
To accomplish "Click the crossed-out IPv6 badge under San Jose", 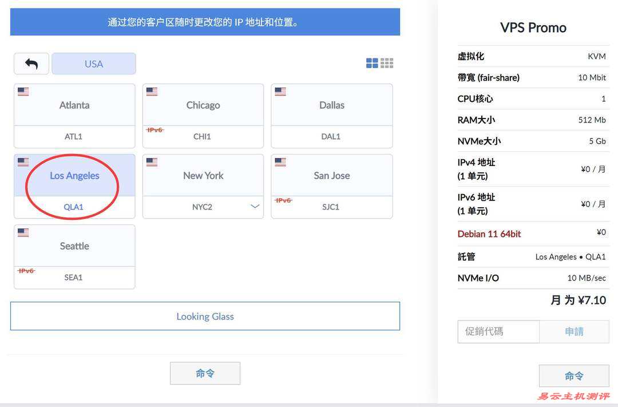I will click(x=283, y=200).
